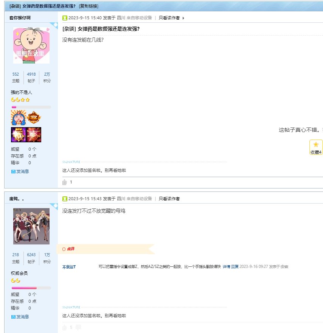Click the envelope icon beside first 发消息
This screenshot has height=333, width=323.
tap(13, 171)
